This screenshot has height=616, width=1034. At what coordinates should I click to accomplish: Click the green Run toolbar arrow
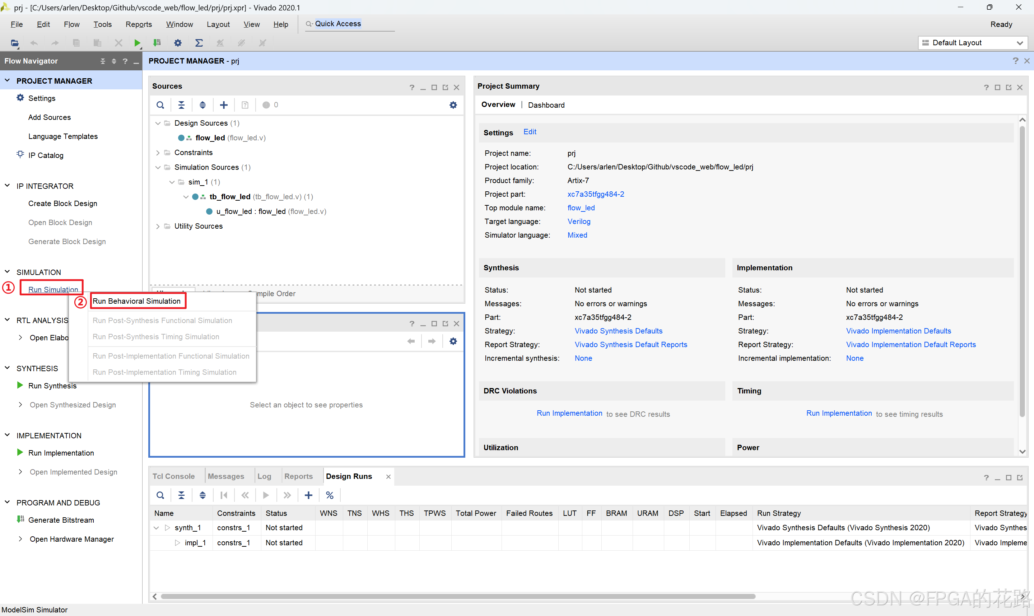click(x=138, y=43)
